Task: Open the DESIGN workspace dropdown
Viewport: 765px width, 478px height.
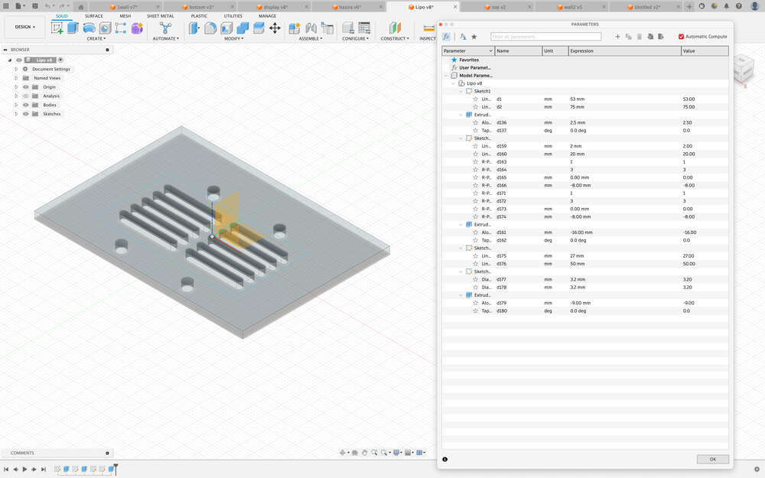Action: [x=25, y=27]
